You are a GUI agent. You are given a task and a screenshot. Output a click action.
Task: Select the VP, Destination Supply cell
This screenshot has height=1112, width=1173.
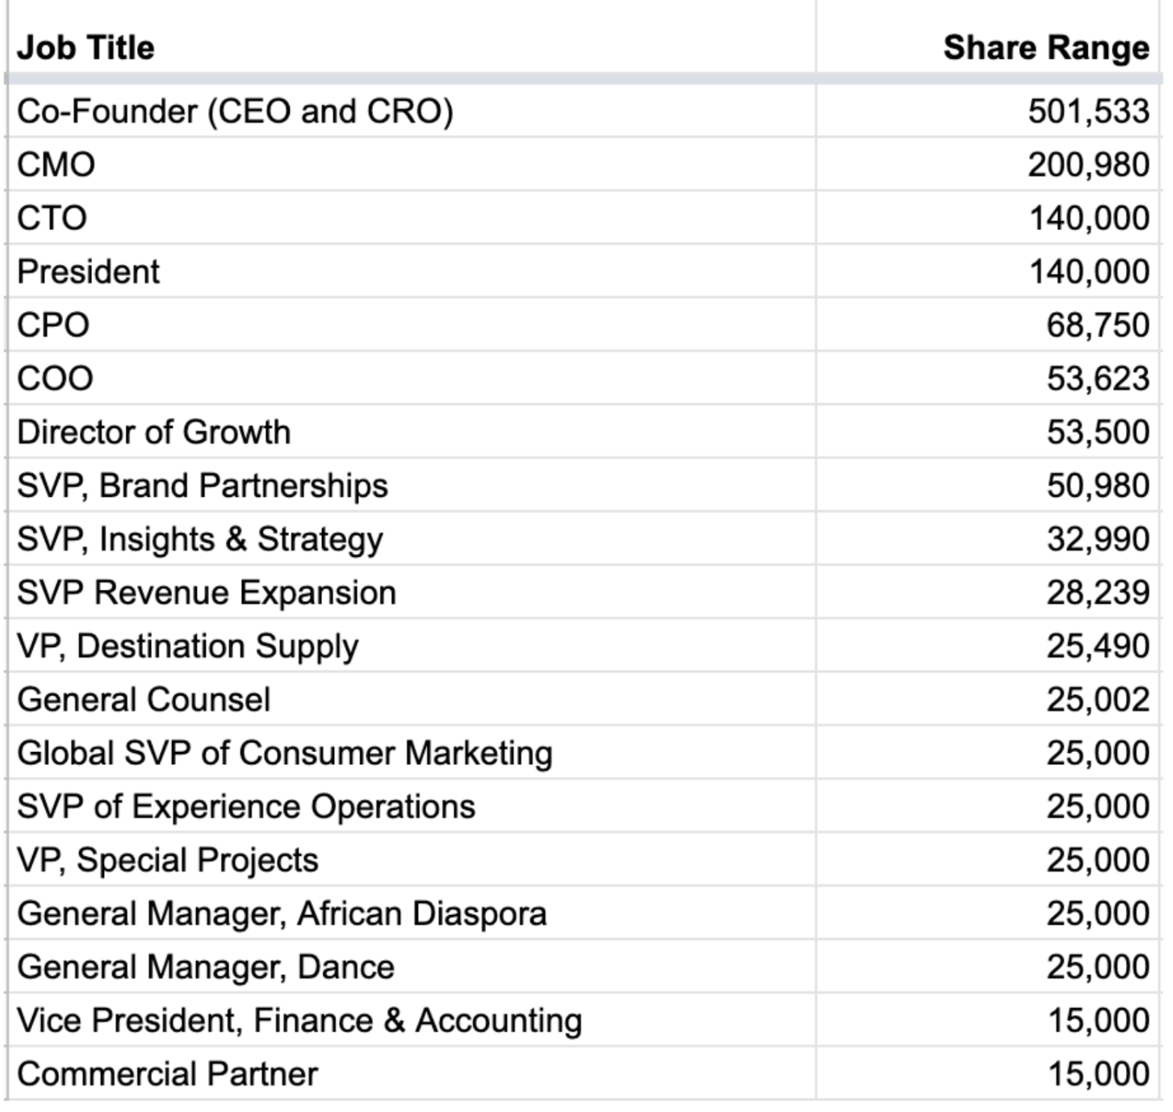click(x=187, y=647)
